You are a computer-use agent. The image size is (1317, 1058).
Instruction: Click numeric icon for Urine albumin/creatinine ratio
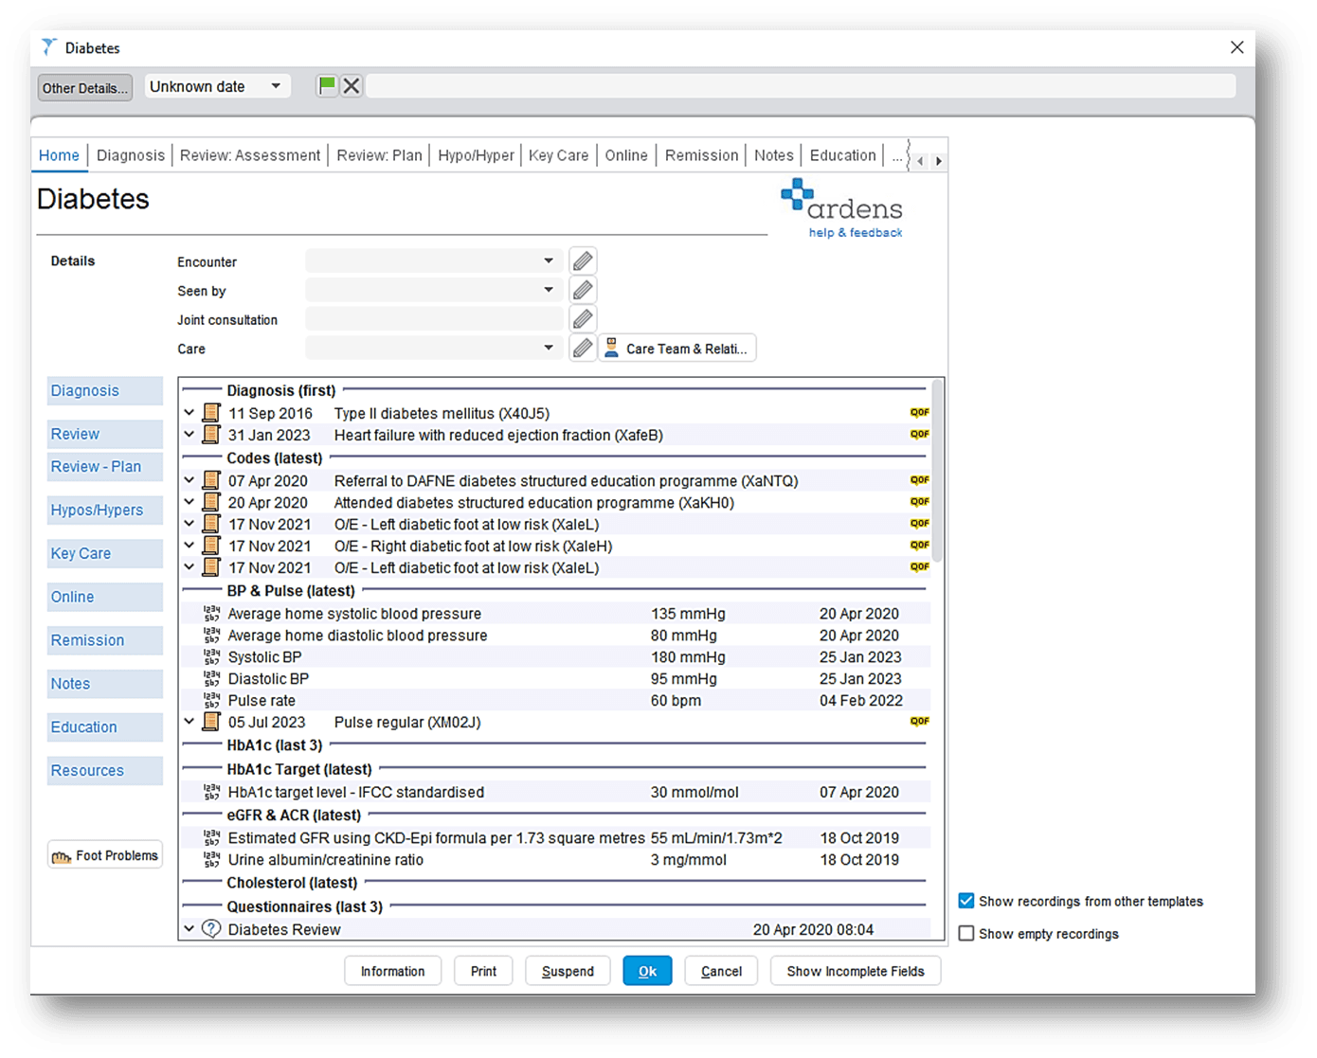[211, 860]
